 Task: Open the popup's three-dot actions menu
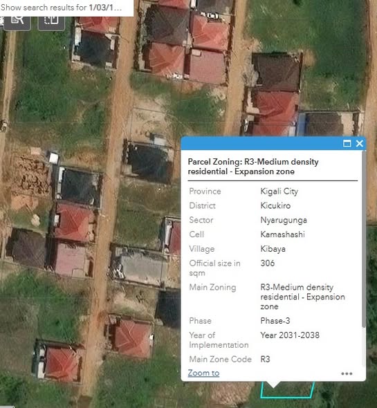[x=347, y=373]
